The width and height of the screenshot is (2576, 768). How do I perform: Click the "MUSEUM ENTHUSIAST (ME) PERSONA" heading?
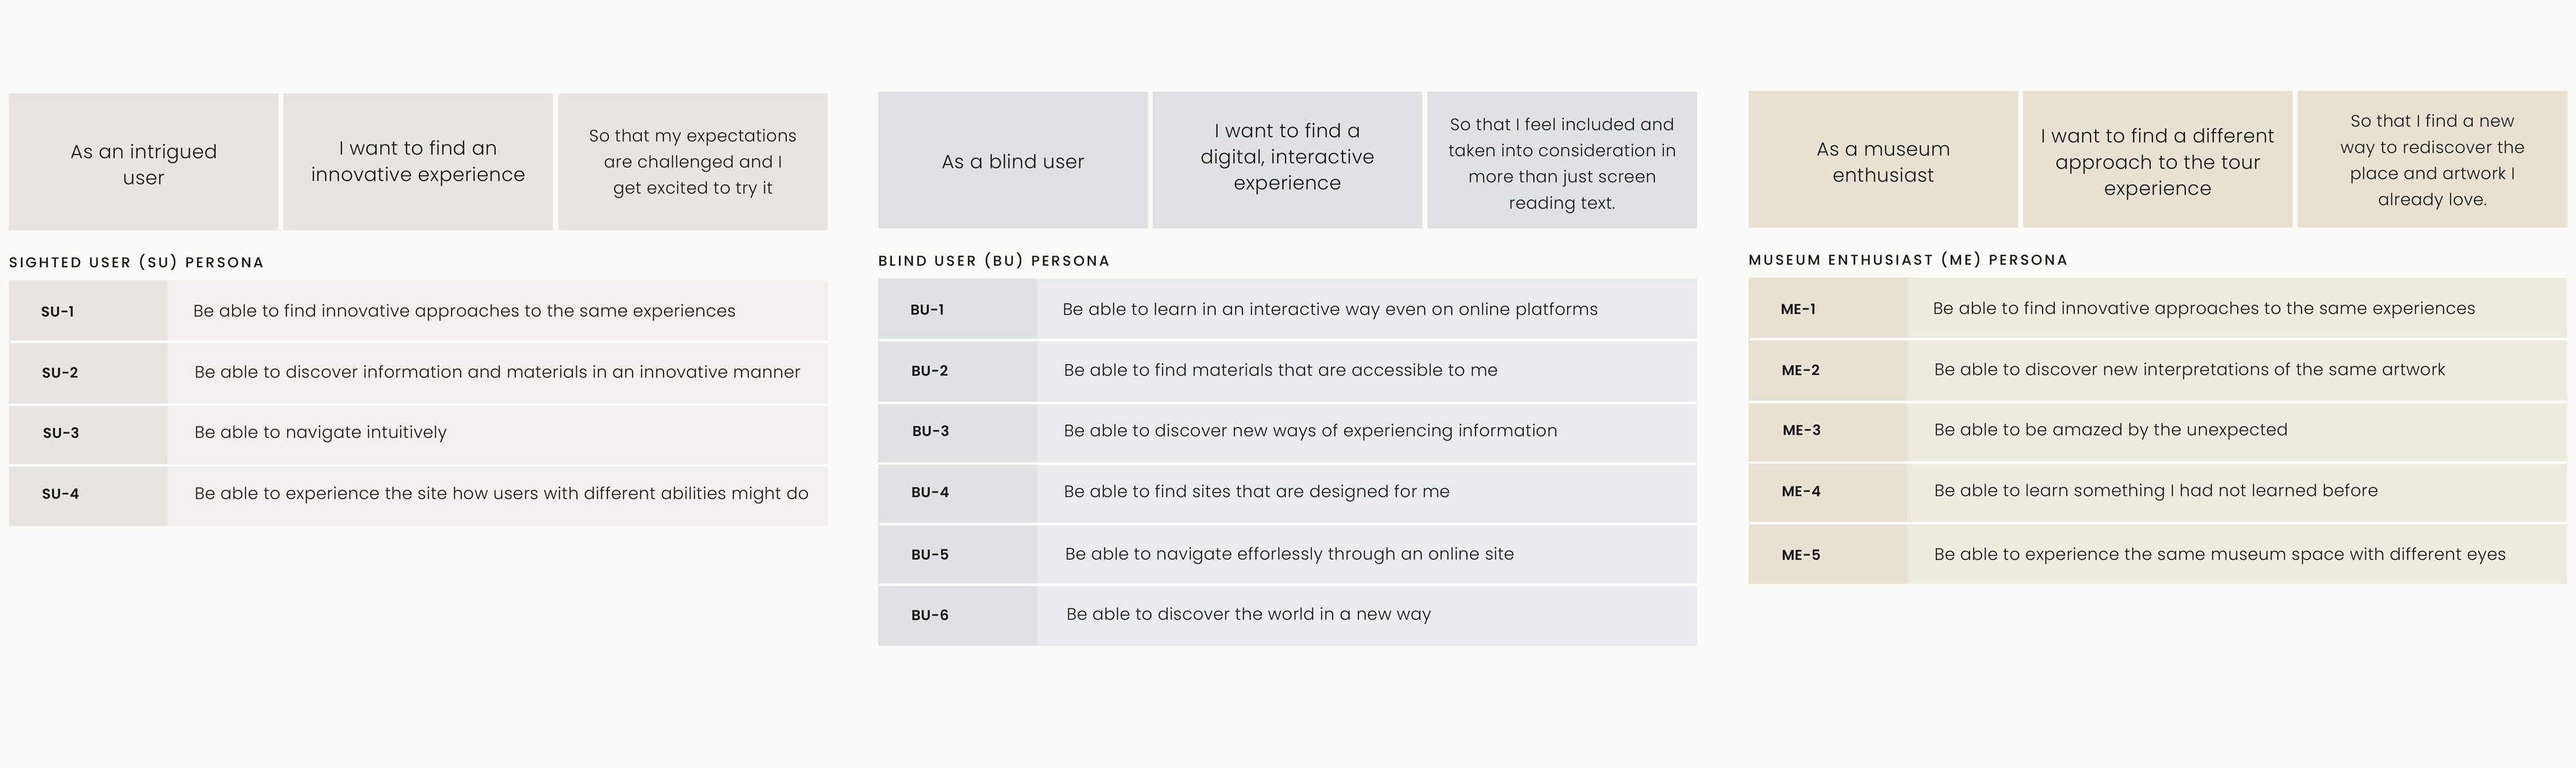[1907, 260]
